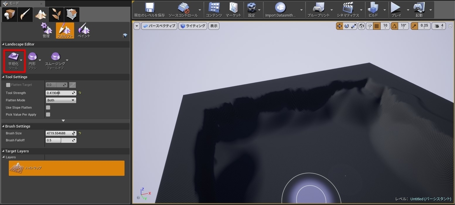Switch to the 管理 landscape tab
Screen dimensions: 455x205
tap(46, 31)
